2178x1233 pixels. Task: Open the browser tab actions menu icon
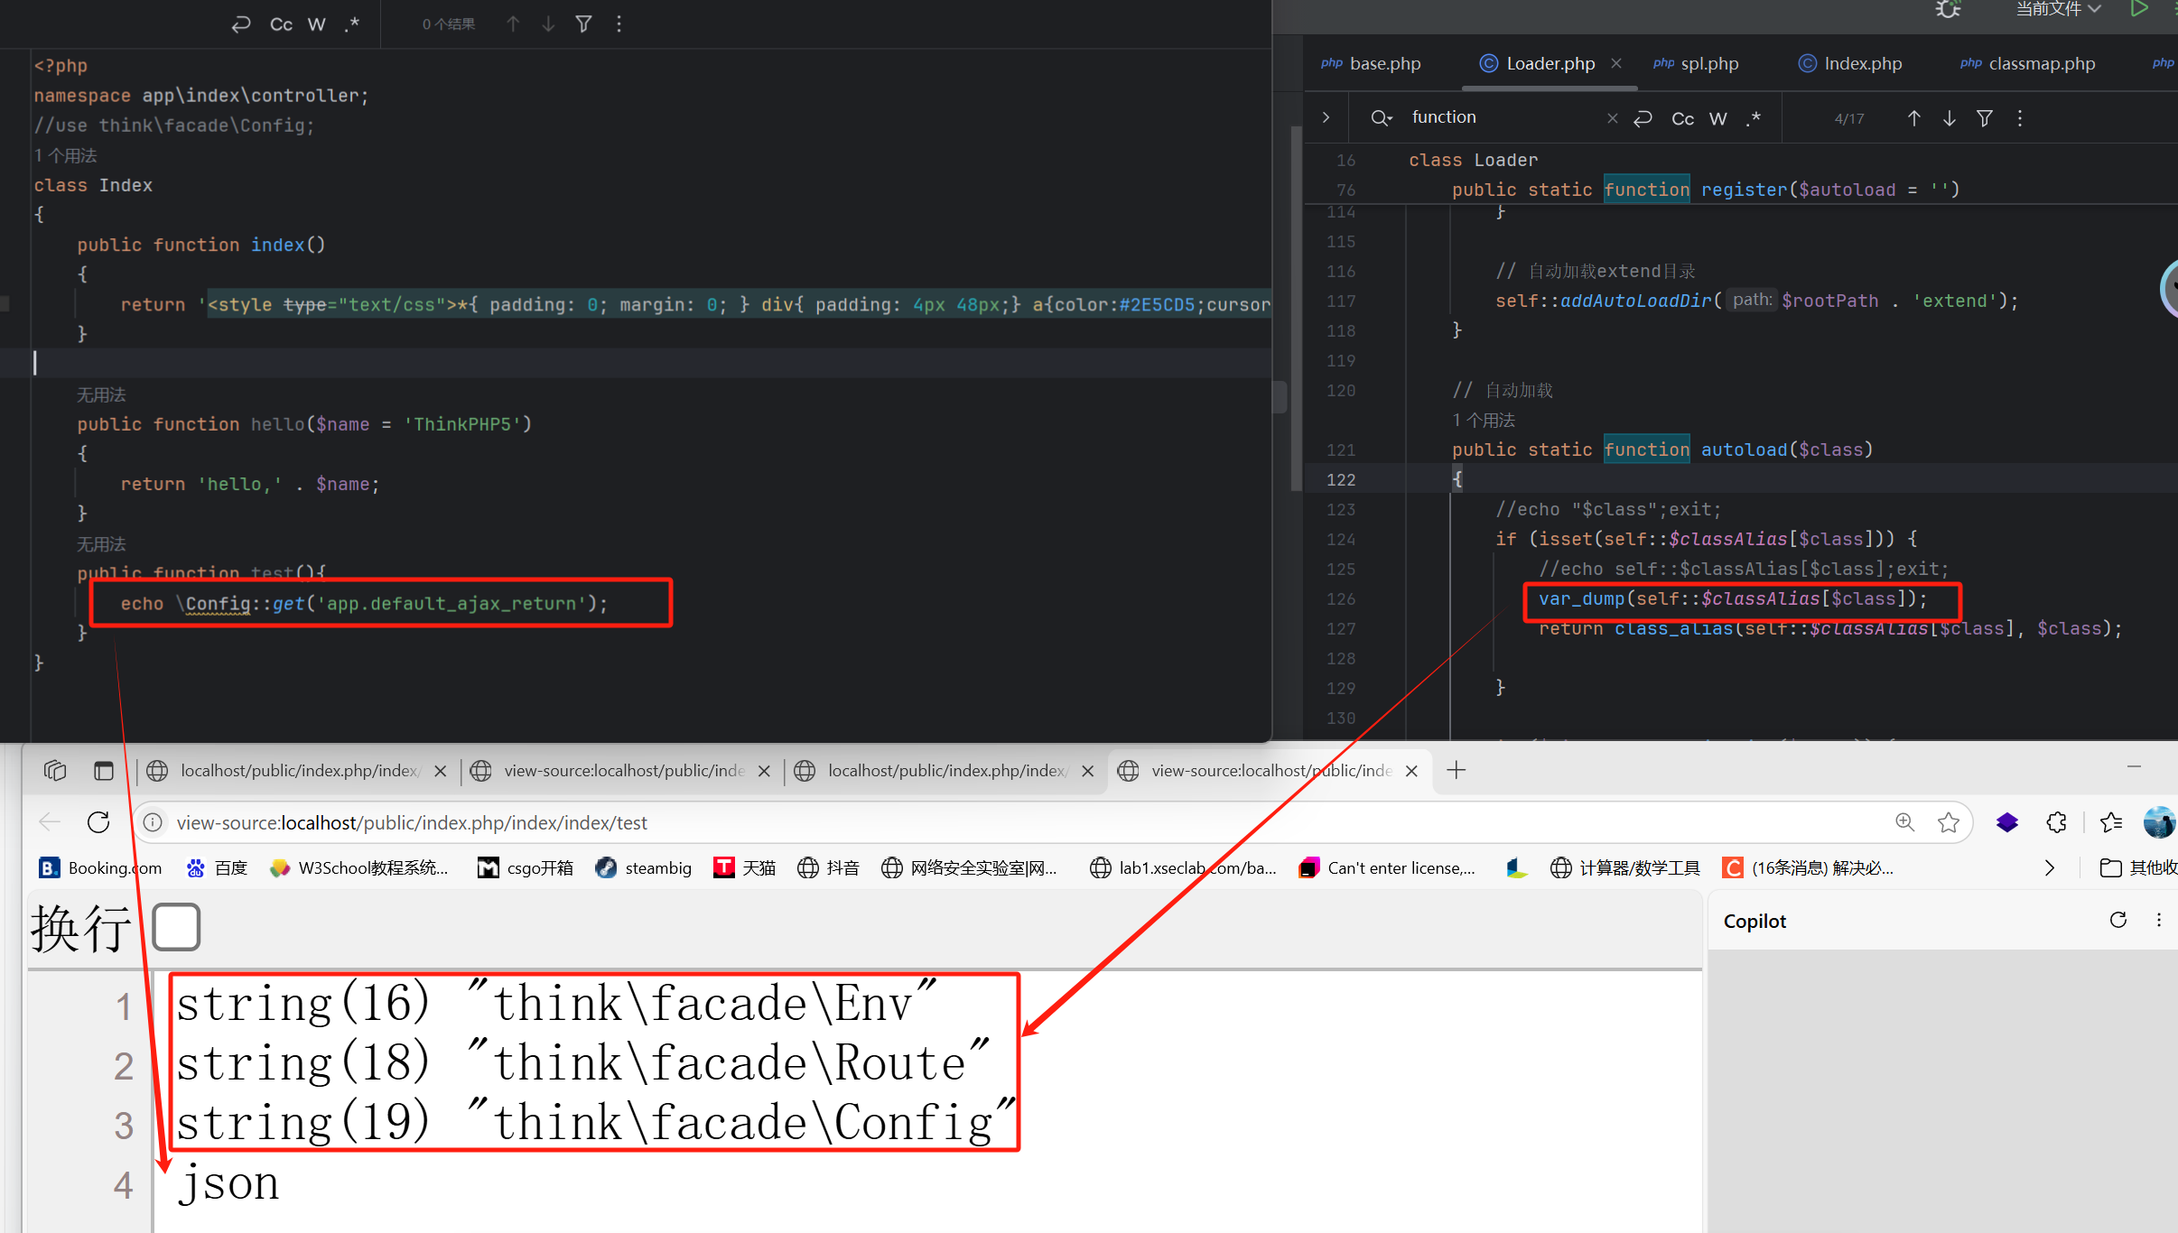point(103,771)
